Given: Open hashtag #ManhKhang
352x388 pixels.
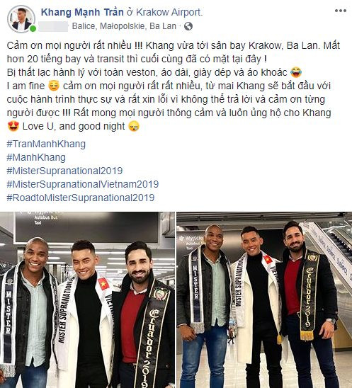Looking at the screenshot, I should [x=36, y=157].
